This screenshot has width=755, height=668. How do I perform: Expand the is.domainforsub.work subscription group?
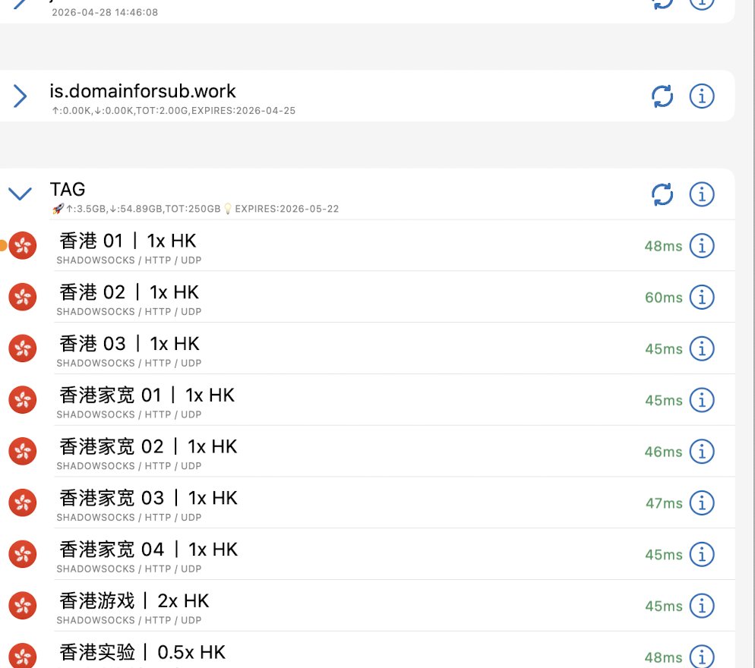click(20, 96)
